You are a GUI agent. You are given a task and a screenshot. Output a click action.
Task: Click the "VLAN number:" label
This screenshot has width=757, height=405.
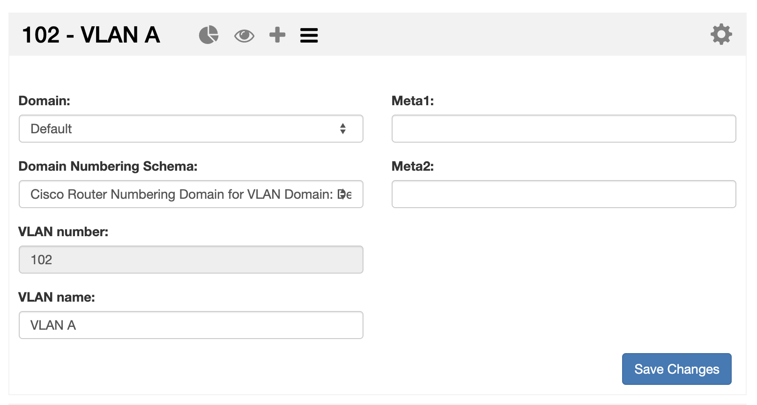click(x=63, y=232)
